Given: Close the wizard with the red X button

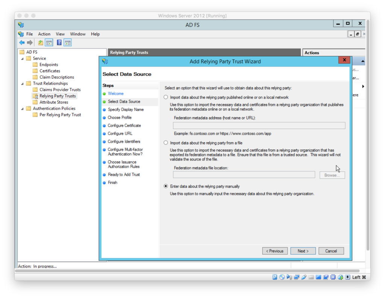Looking at the screenshot, I should pos(344,60).
